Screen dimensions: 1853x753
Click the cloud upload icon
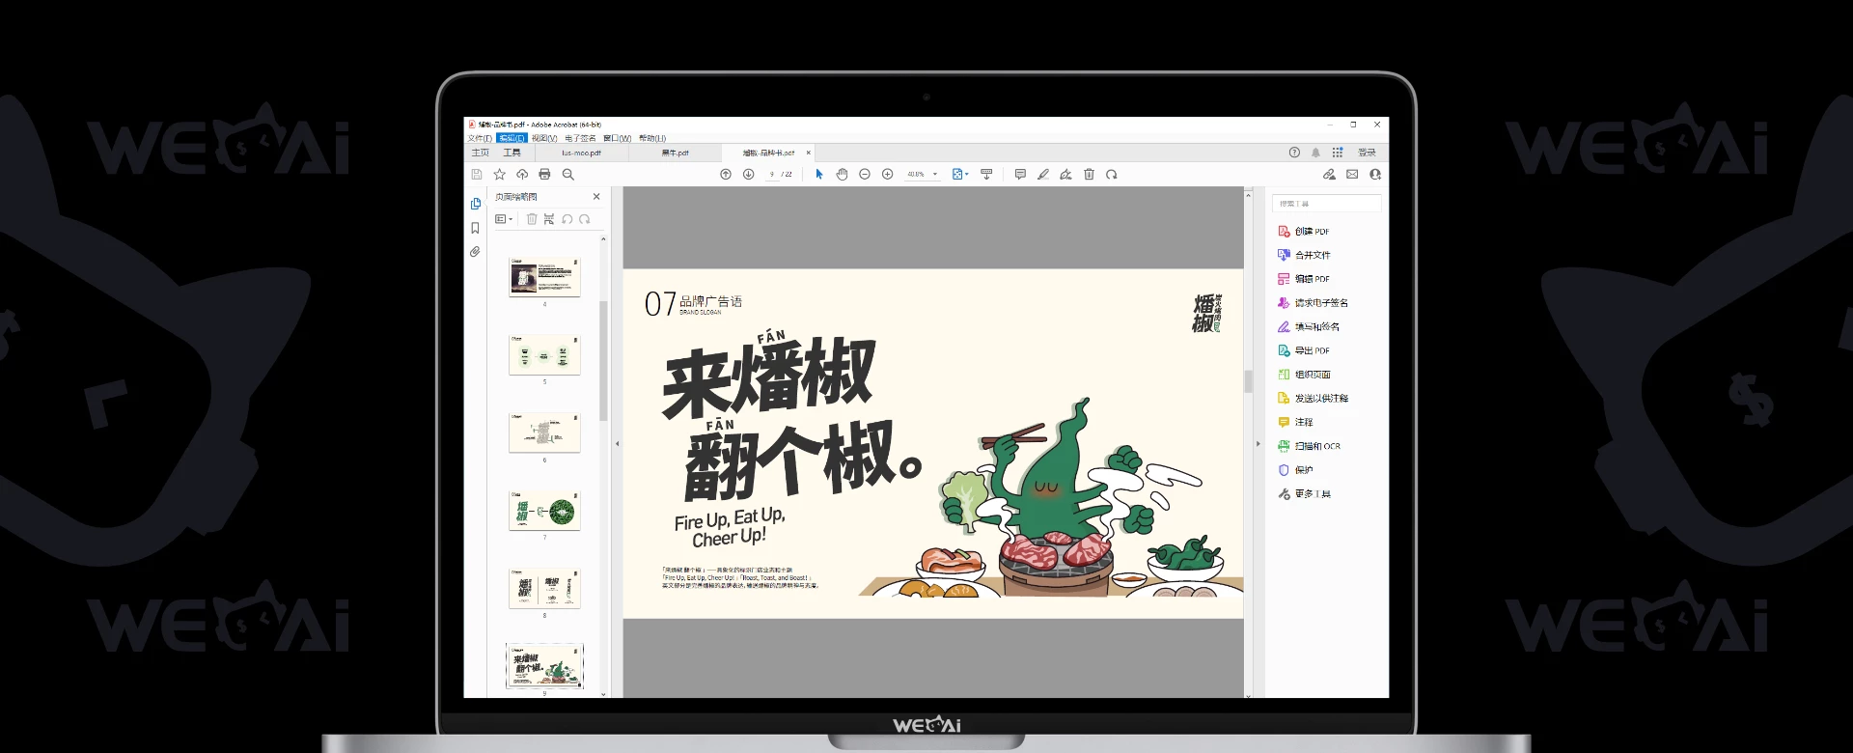coord(522,175)
